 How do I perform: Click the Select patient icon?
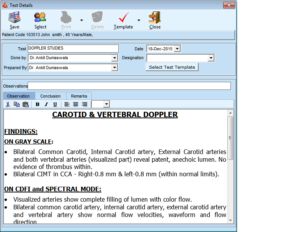coord(40,17)
